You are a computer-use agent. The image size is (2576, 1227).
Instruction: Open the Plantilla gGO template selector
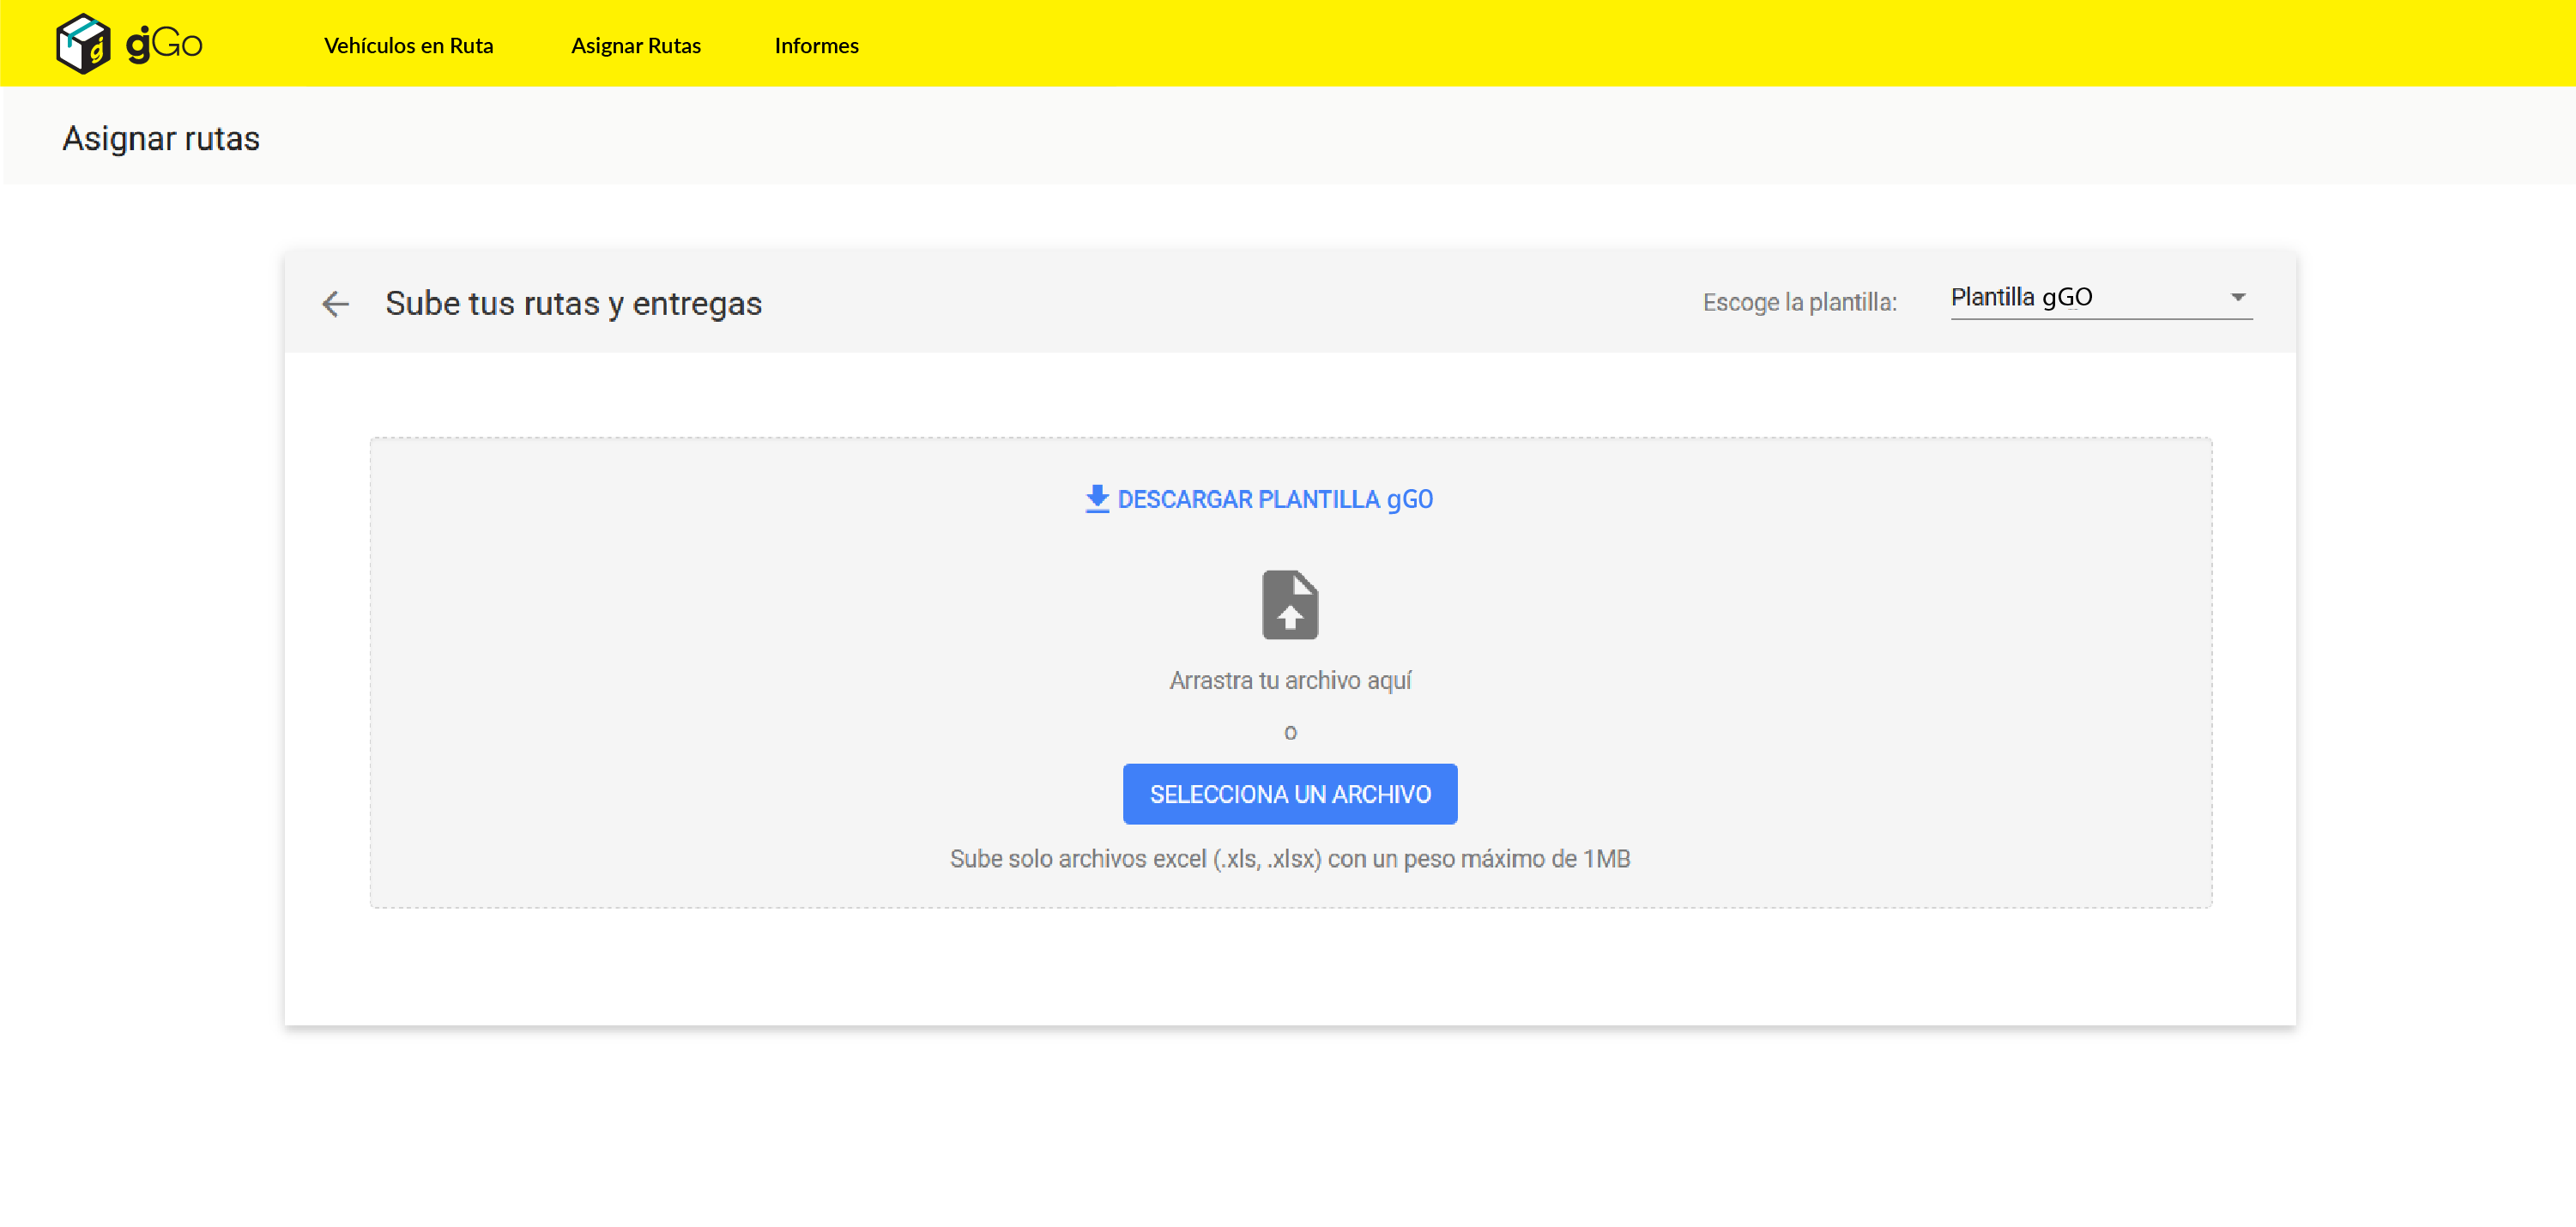click(2100, 297)
